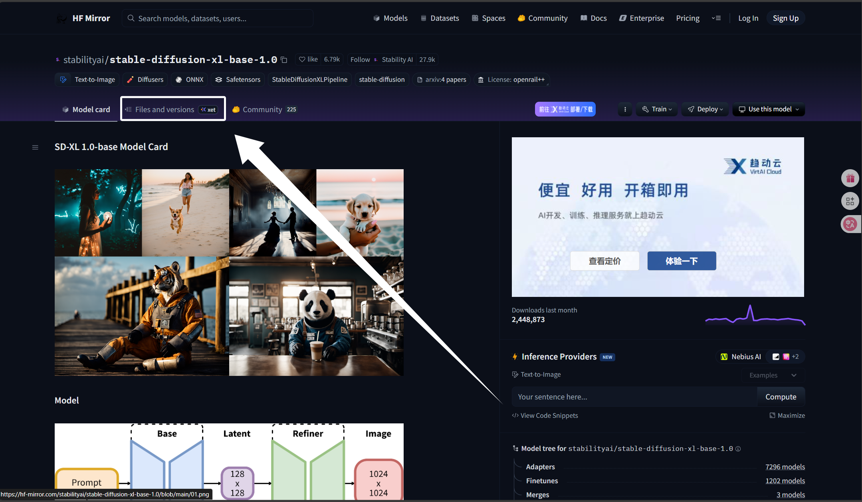Go to Models in the navigation bar
Viewport: 862px width, 502px height.
(390, 18)
